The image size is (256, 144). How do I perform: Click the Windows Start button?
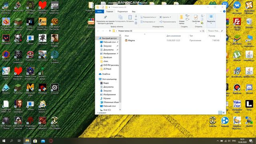(x=4, y=141)
